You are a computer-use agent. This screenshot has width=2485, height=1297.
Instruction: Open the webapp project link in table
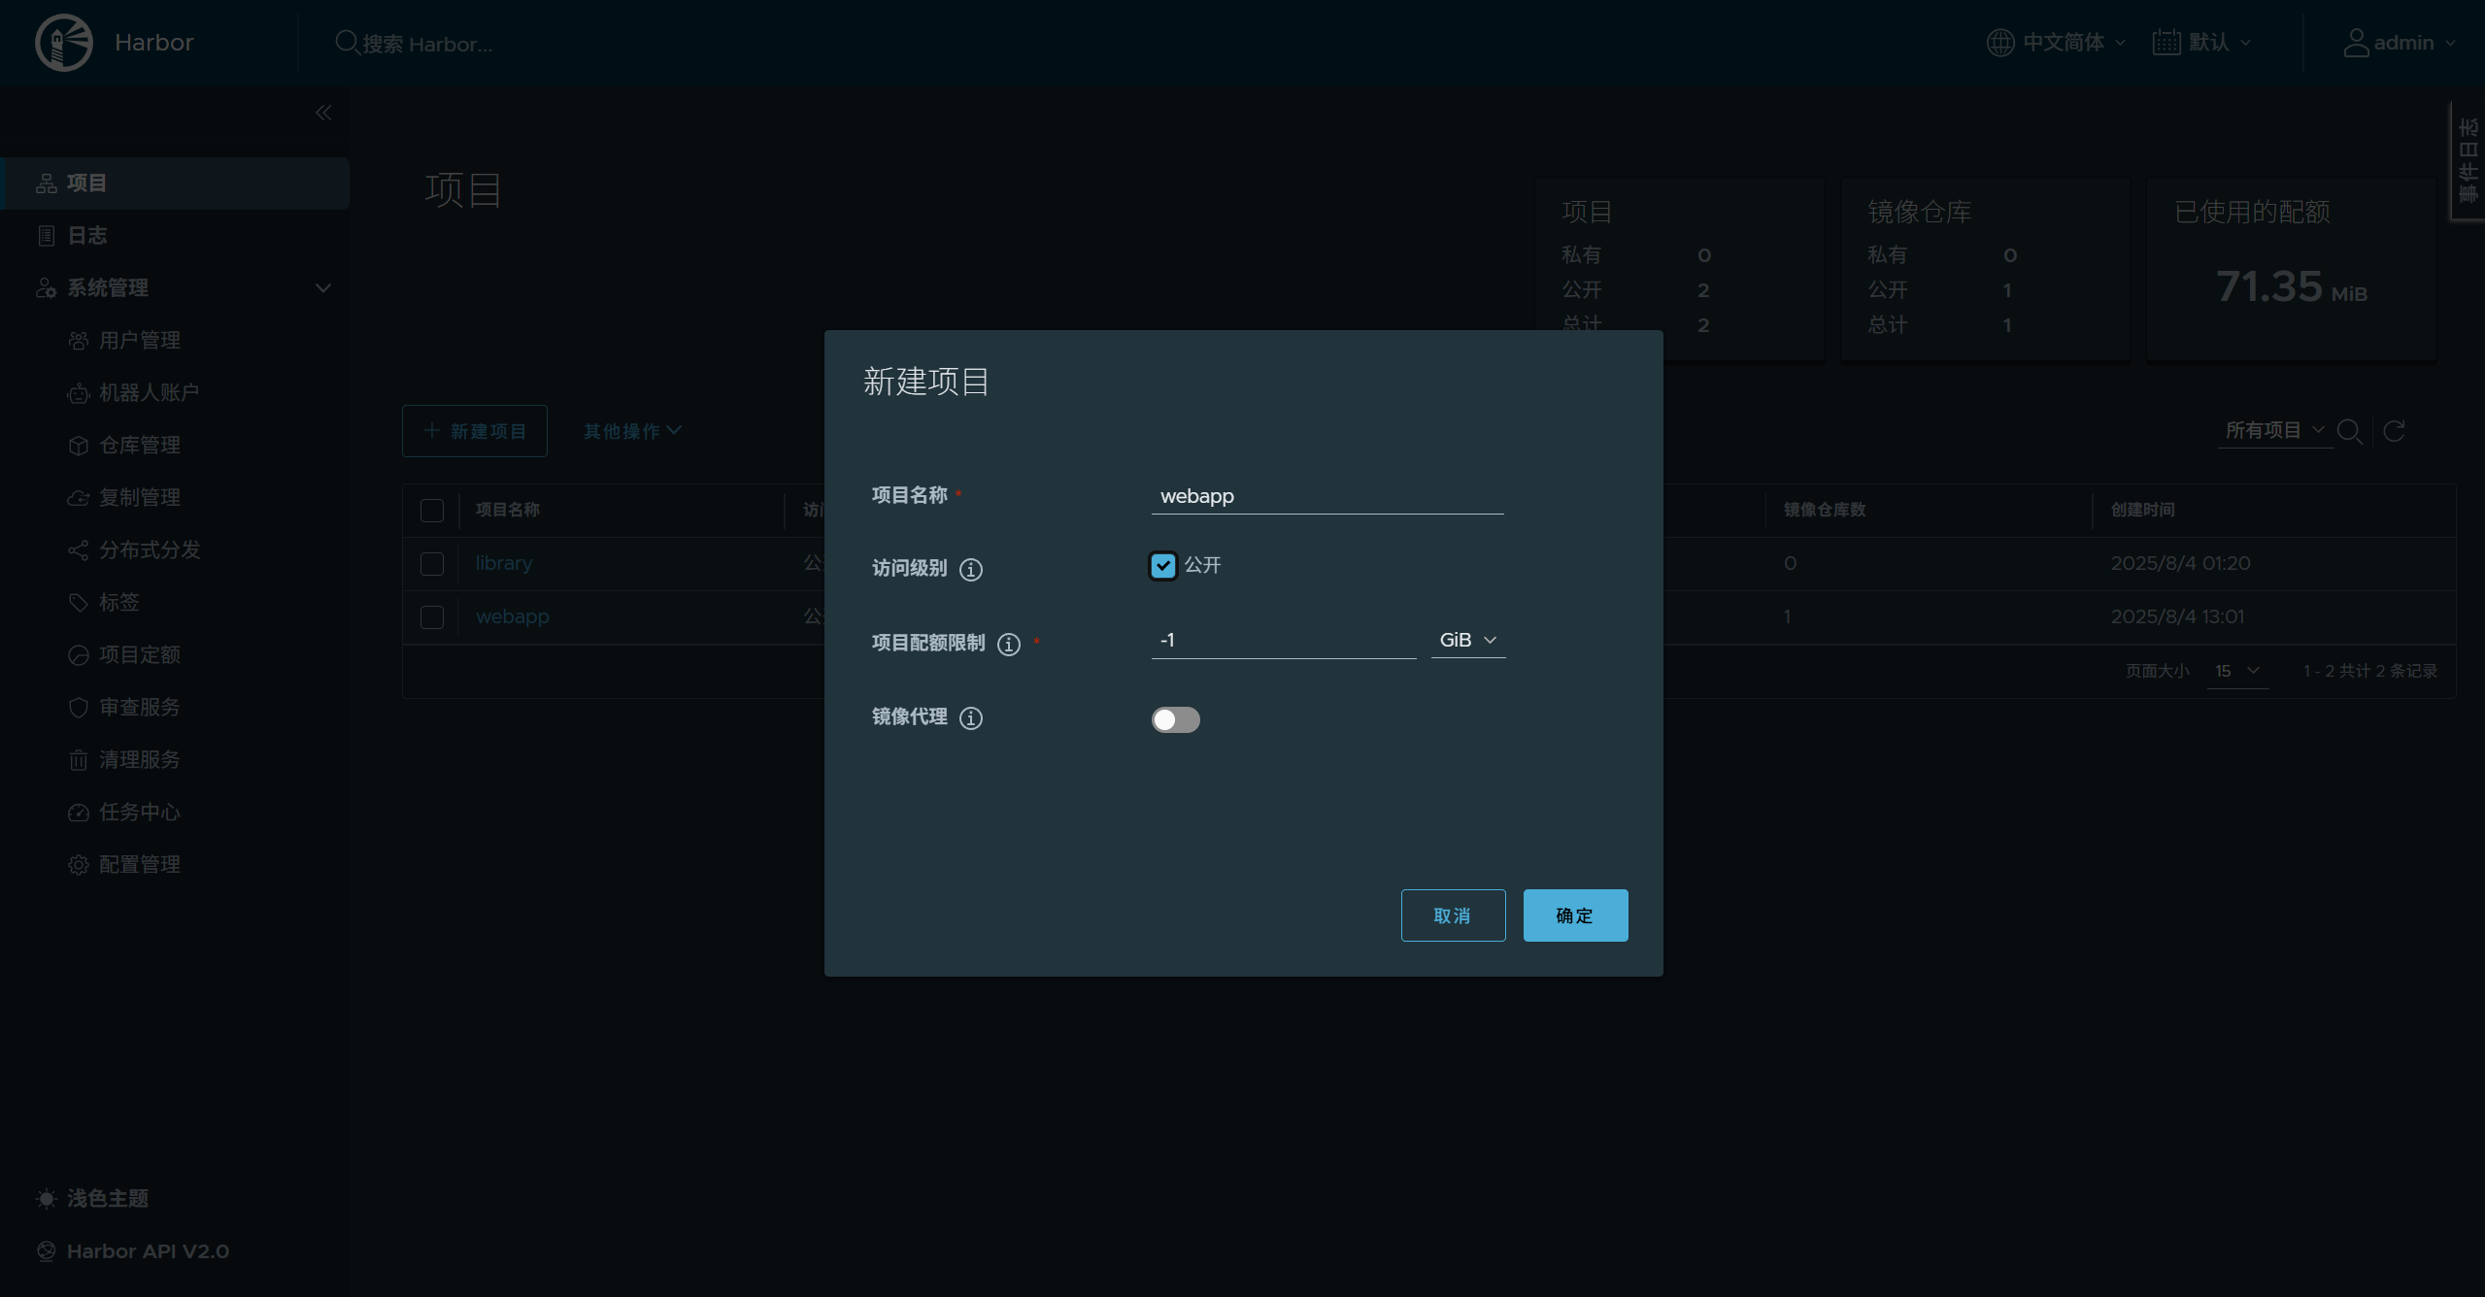513,616
